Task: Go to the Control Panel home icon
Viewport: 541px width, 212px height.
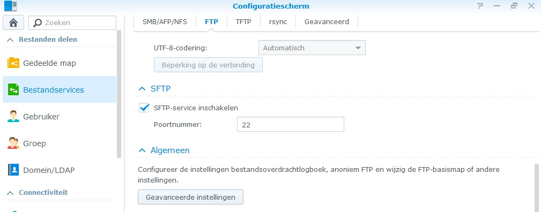Action: (13, 22)
